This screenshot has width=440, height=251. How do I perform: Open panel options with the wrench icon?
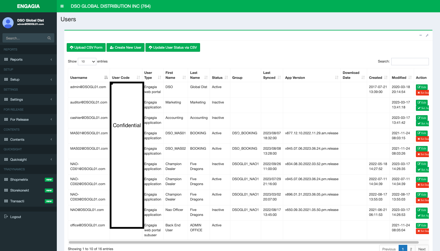(427, 35)
